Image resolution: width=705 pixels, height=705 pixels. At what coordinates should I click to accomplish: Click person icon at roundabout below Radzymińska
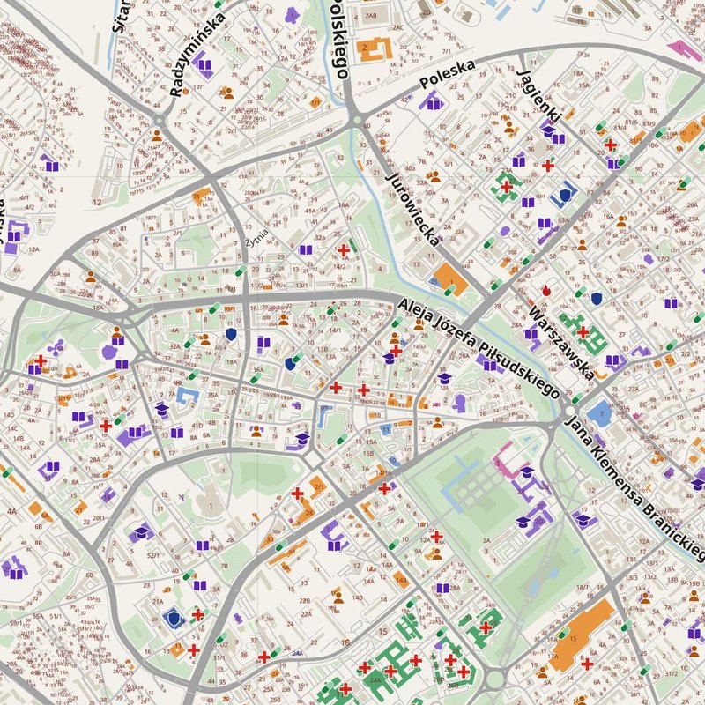pyautogui.click(x=157, y=136)
